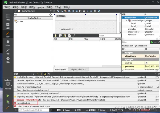Click the Adjust Size icon
The height and width of the screenshot is (113, 160).
pos(99,11)
